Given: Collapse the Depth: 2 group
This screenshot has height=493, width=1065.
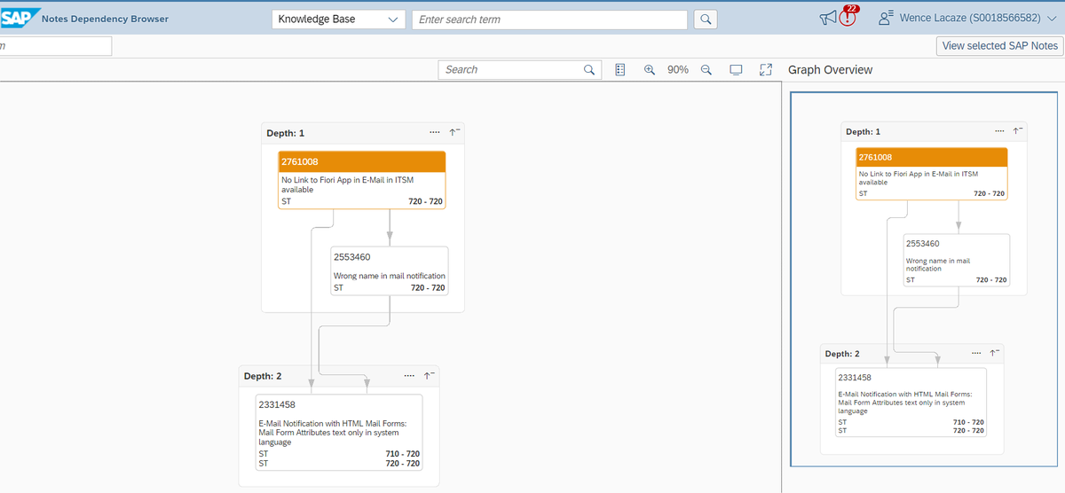Looking at the screenshot, I should pos(429,376).
